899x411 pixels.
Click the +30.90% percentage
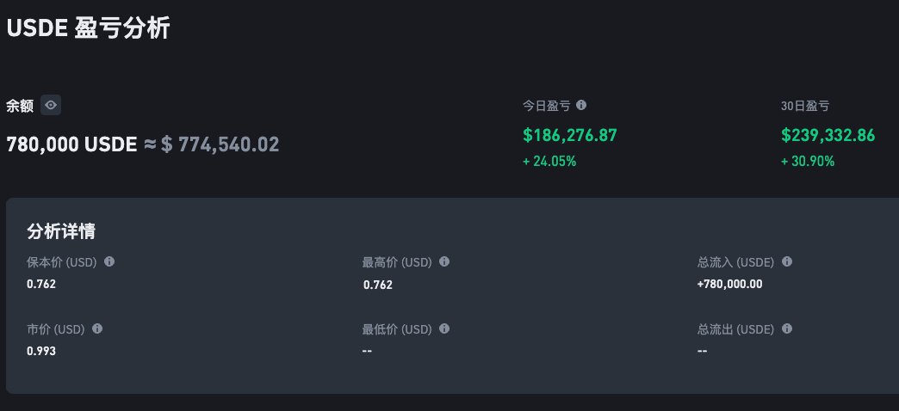[x=808, y=161]
